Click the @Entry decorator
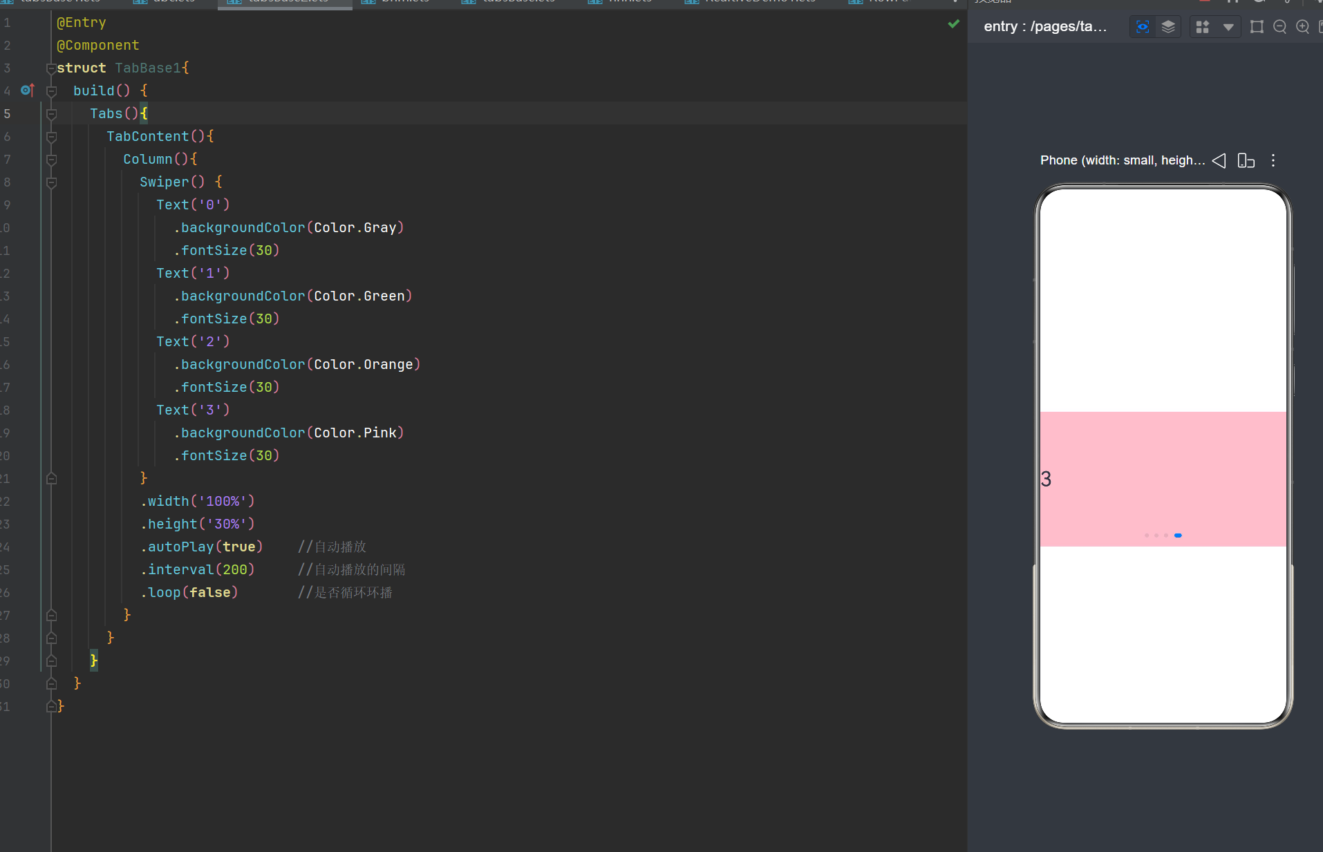The width and height of the screenshot is (1323, 852). 82,22
